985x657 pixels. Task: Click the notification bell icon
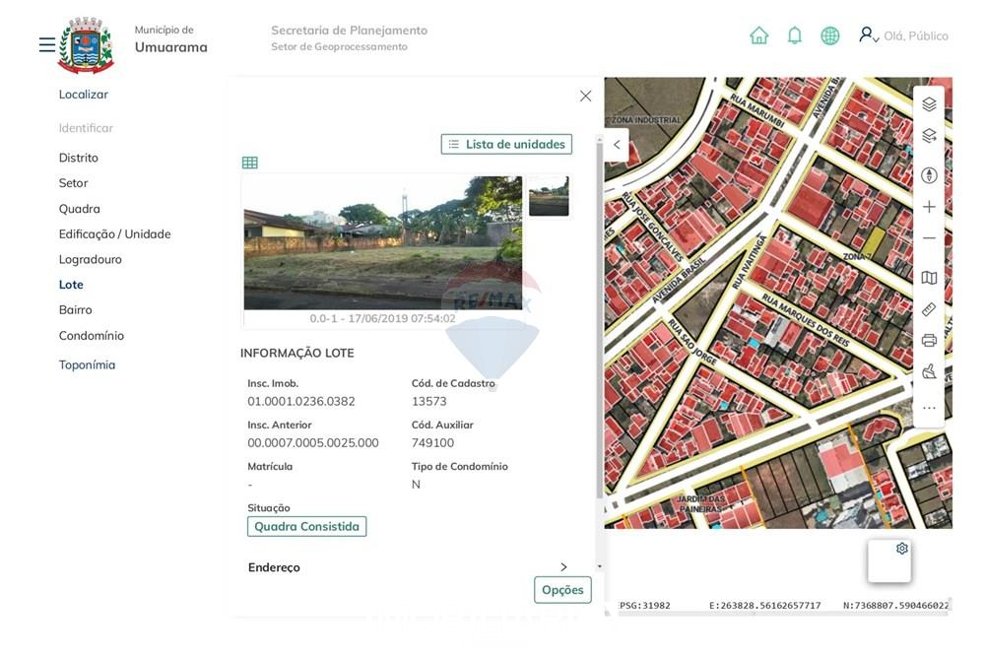[795, 35]
